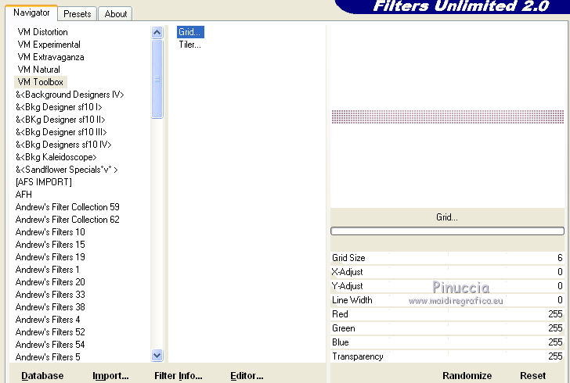Select &<Bkg Designers sf10 IV> category
This screenshot has width=570, height=383.
click(x=63, y=145)
